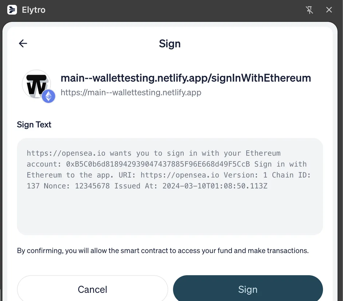Open the link https://main--wallettesting.netlify.app

(131, 93)
